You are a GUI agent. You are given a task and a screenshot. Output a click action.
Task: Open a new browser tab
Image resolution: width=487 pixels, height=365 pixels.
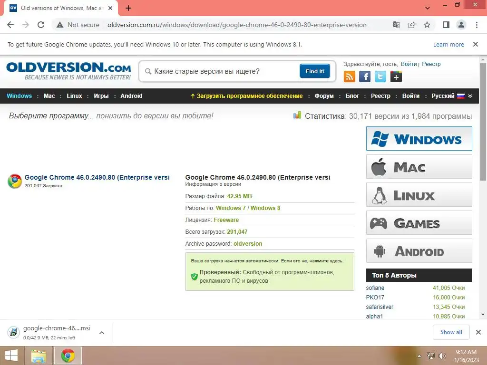pos(128,8)
